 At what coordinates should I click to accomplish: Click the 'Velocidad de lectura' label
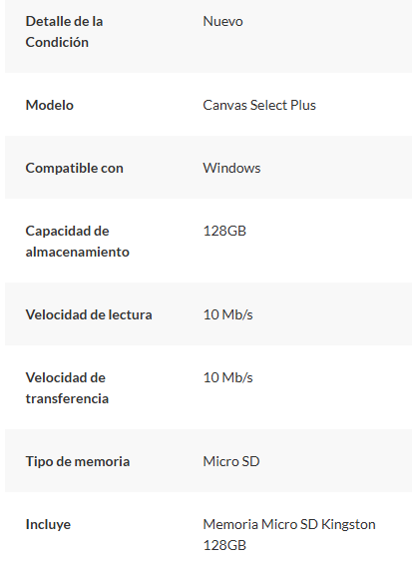tap(89, 314)
